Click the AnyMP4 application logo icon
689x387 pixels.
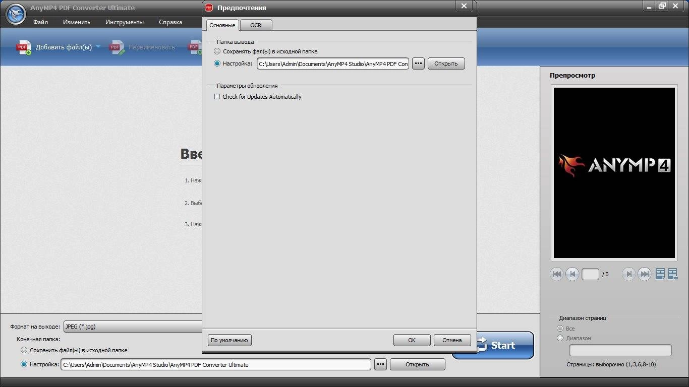tap(16, 14)
